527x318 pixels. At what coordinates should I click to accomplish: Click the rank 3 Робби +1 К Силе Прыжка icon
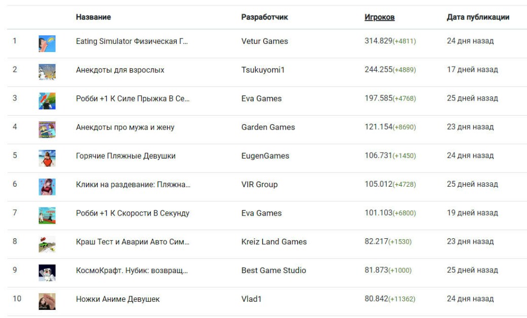click(47, 101)
